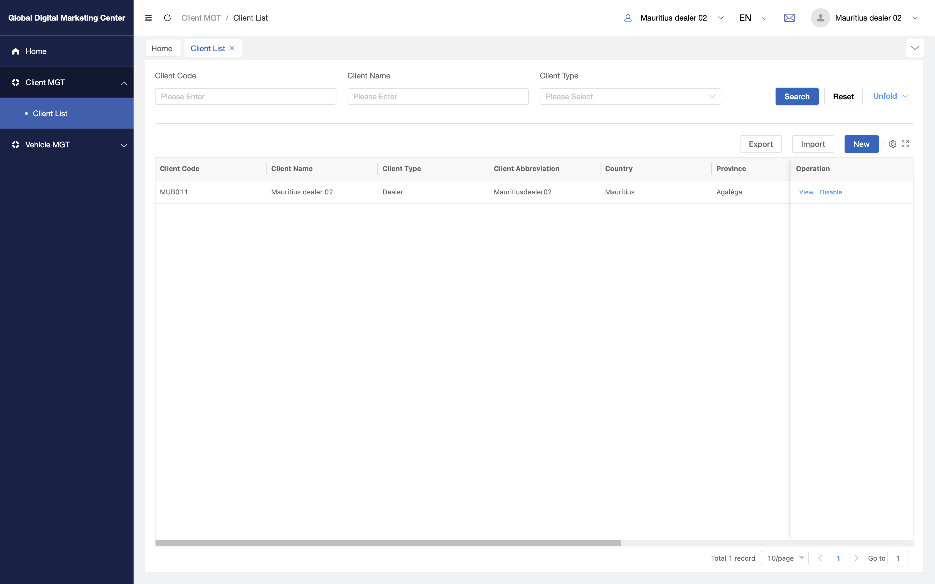This screenshot has height=584, width=935.
Task: Open table column settings gear icon
Action: click(x=892, y=144)
